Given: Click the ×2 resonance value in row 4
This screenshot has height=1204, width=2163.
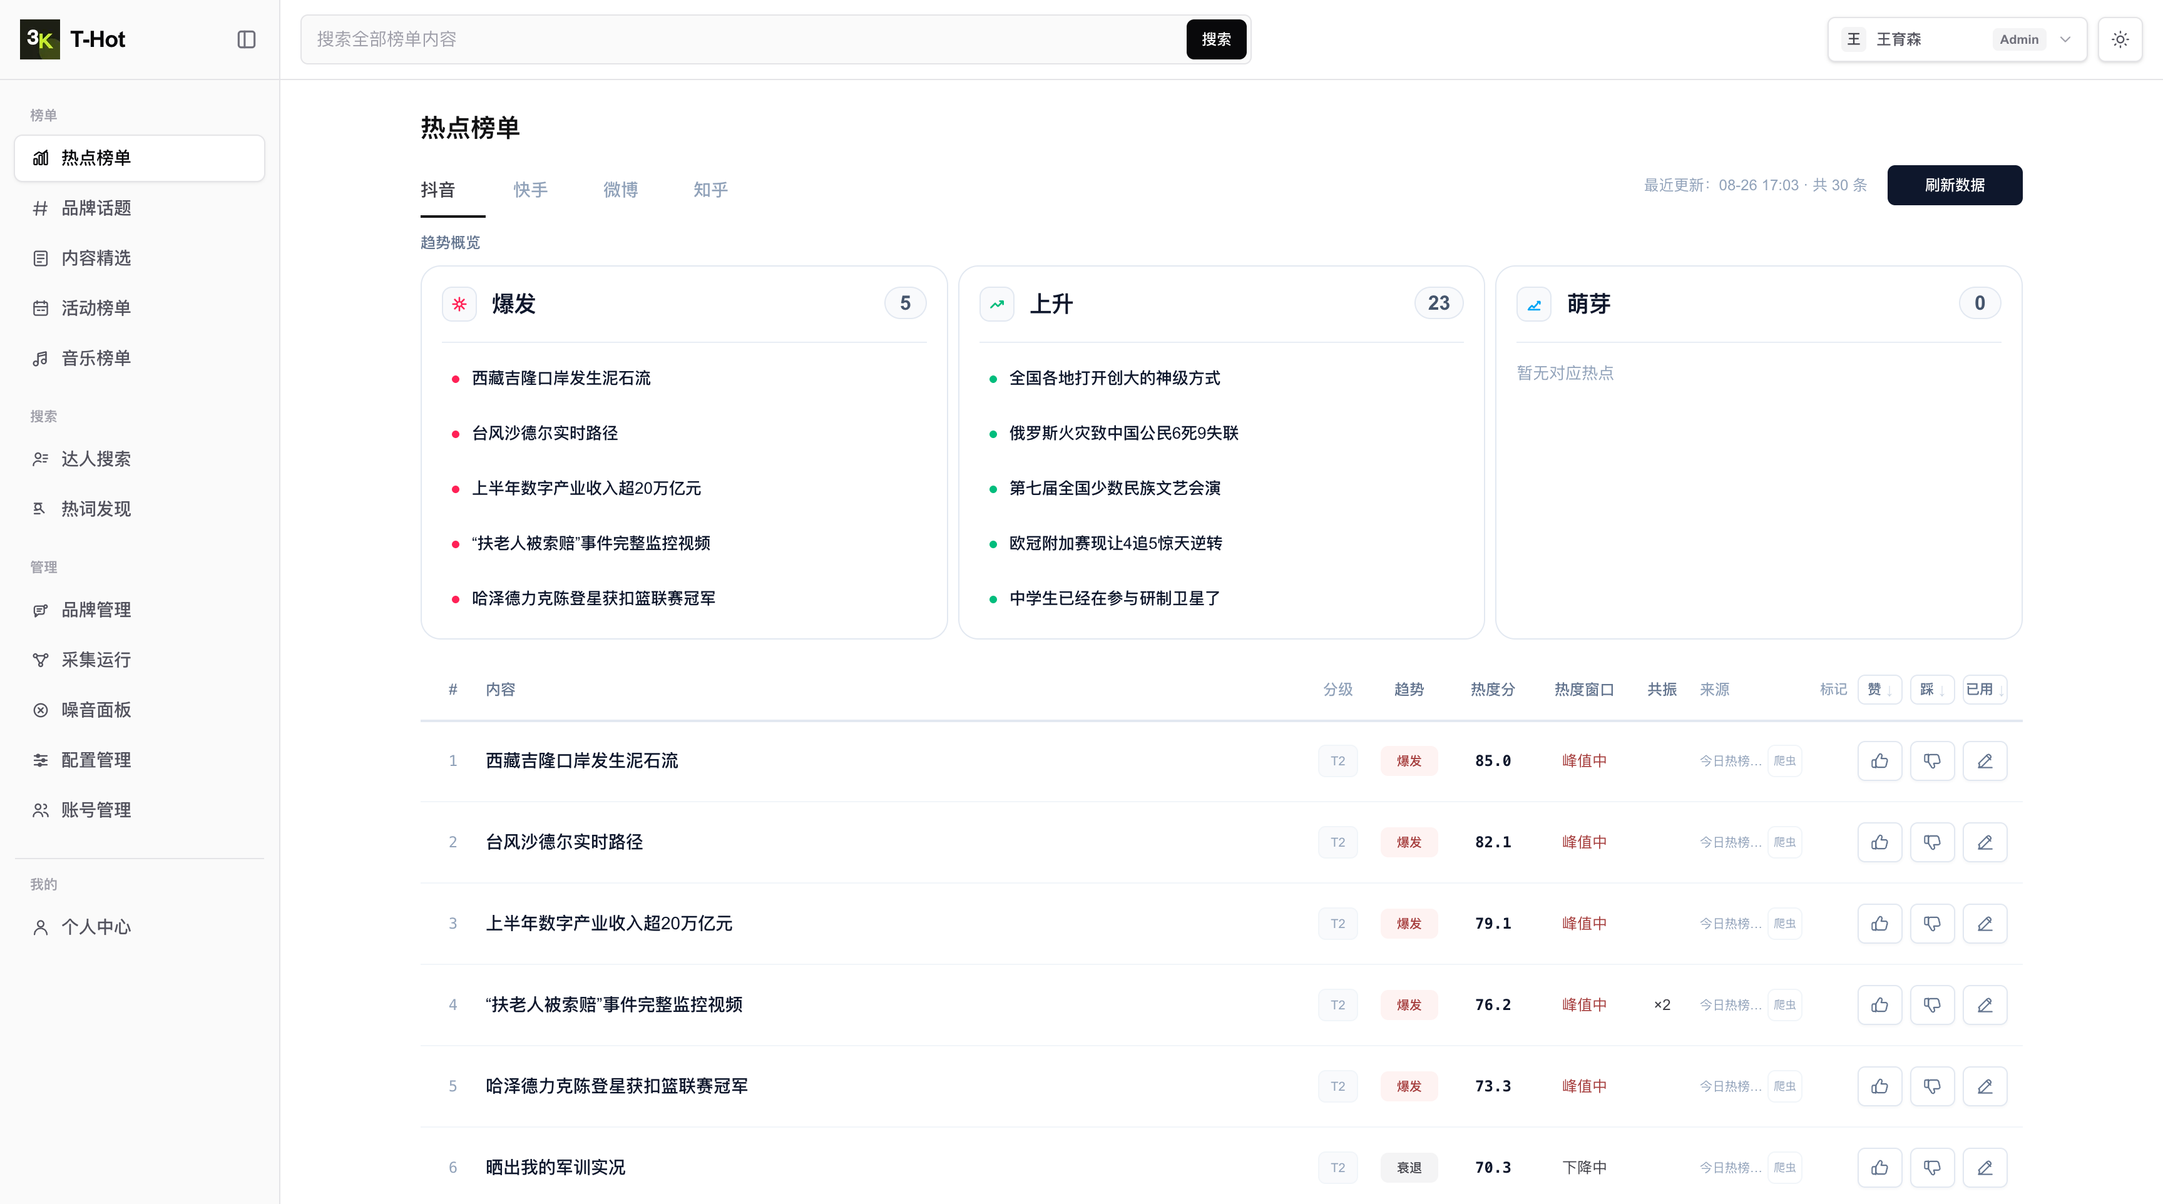Looking at the screenshot, I should pyautogui.click(x=1662, y=1005).
